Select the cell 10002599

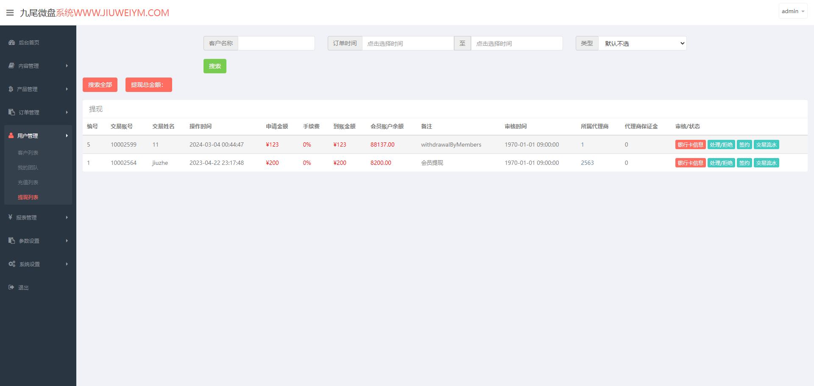[x=123, y=144]
